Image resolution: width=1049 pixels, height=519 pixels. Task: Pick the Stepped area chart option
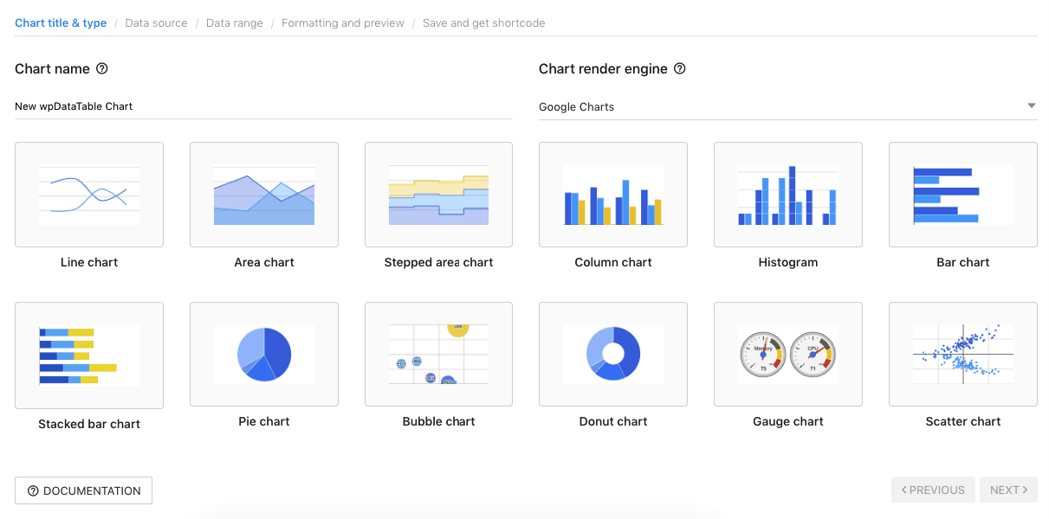coord(438,195)
